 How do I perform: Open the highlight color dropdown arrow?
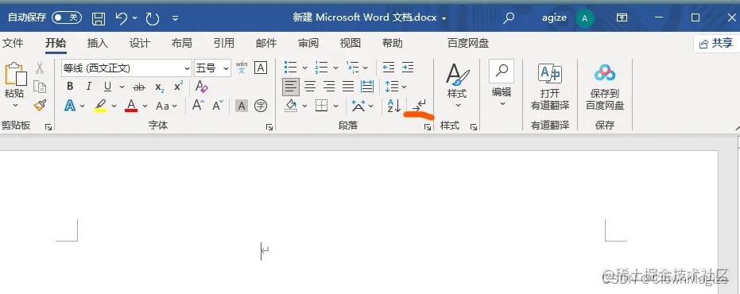(x=114, y=106)
